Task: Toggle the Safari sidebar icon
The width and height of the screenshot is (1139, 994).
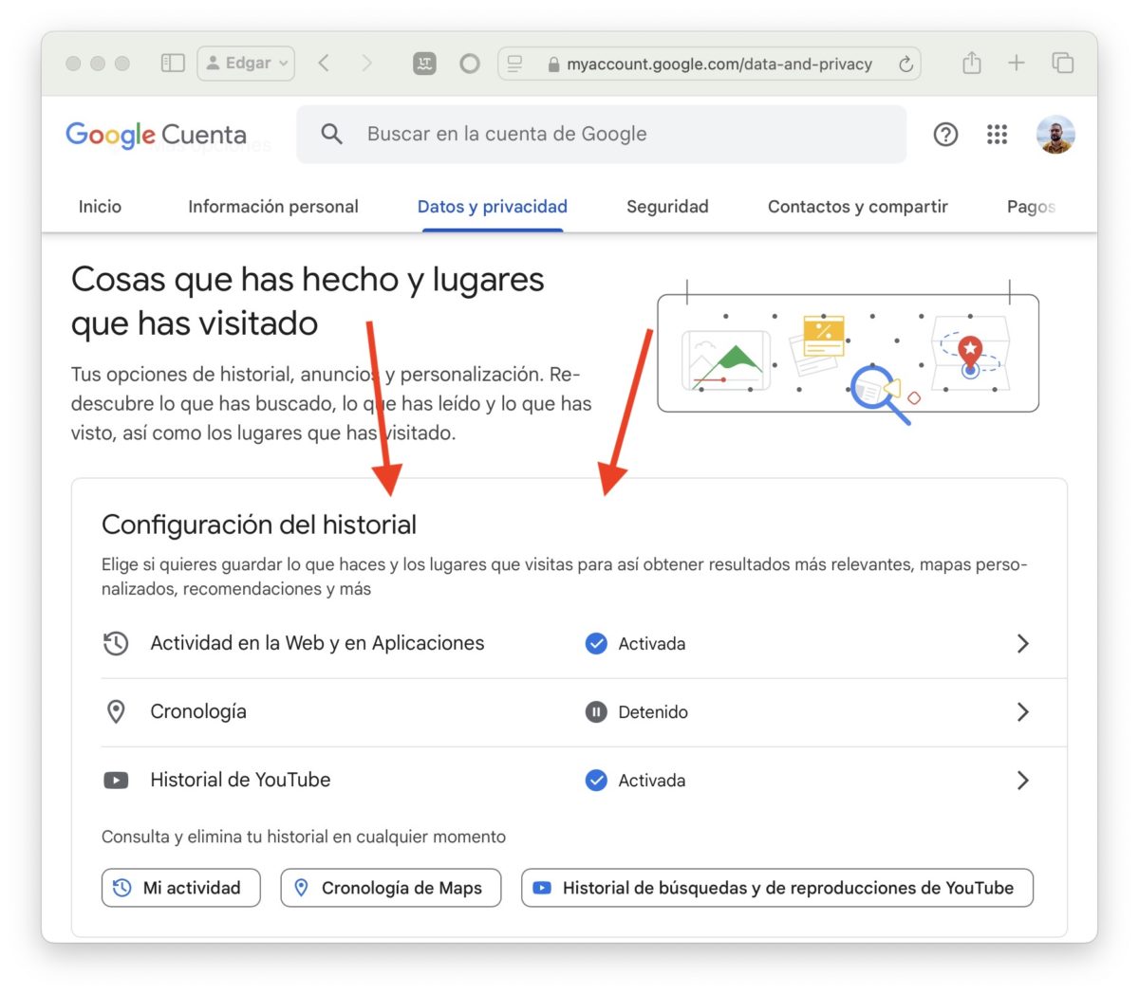Action: [173, 64]
